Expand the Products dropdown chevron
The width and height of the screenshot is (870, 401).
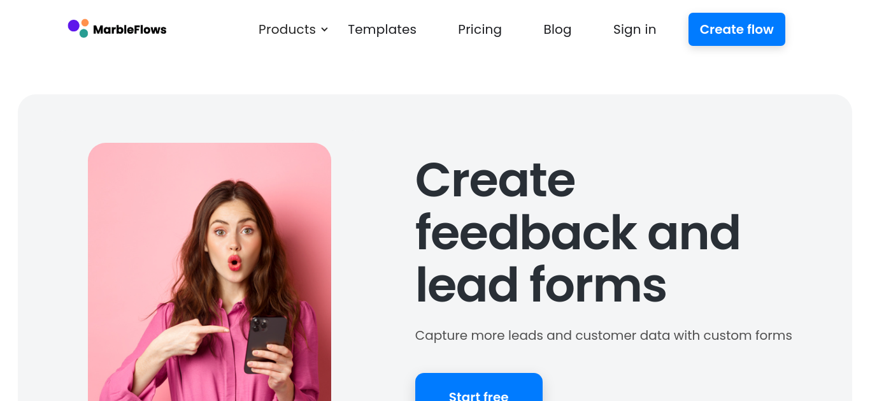(x=324, y=30)
